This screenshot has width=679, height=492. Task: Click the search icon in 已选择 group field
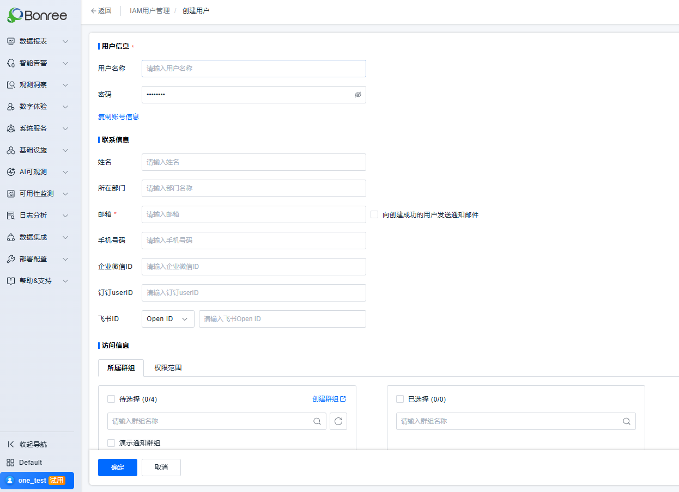click(627, 421)
